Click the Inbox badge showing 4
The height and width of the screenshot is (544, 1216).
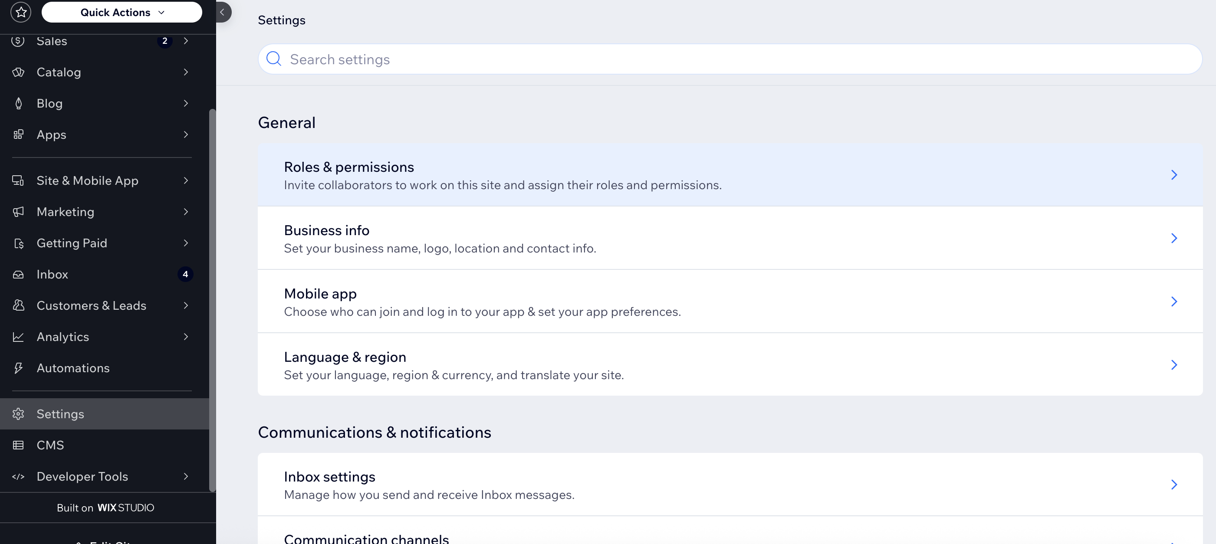click(185, 274)
